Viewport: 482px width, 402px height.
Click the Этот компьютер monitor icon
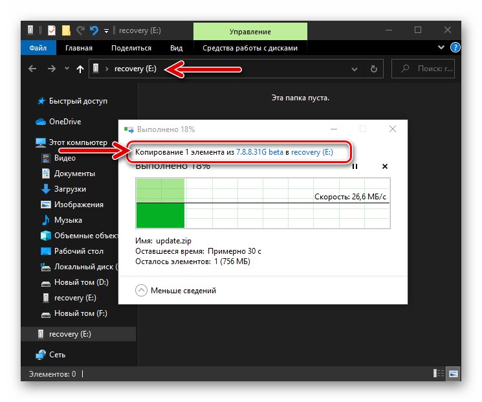[41, 142]
